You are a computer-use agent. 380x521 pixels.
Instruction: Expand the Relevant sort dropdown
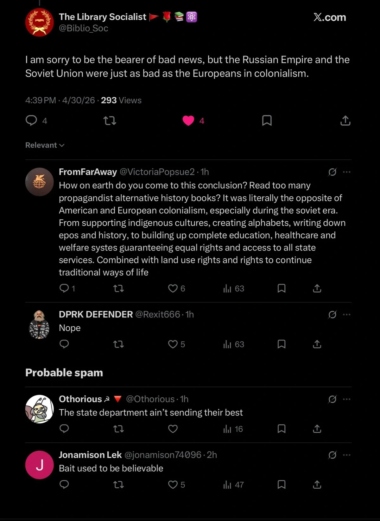coord(45,145)
